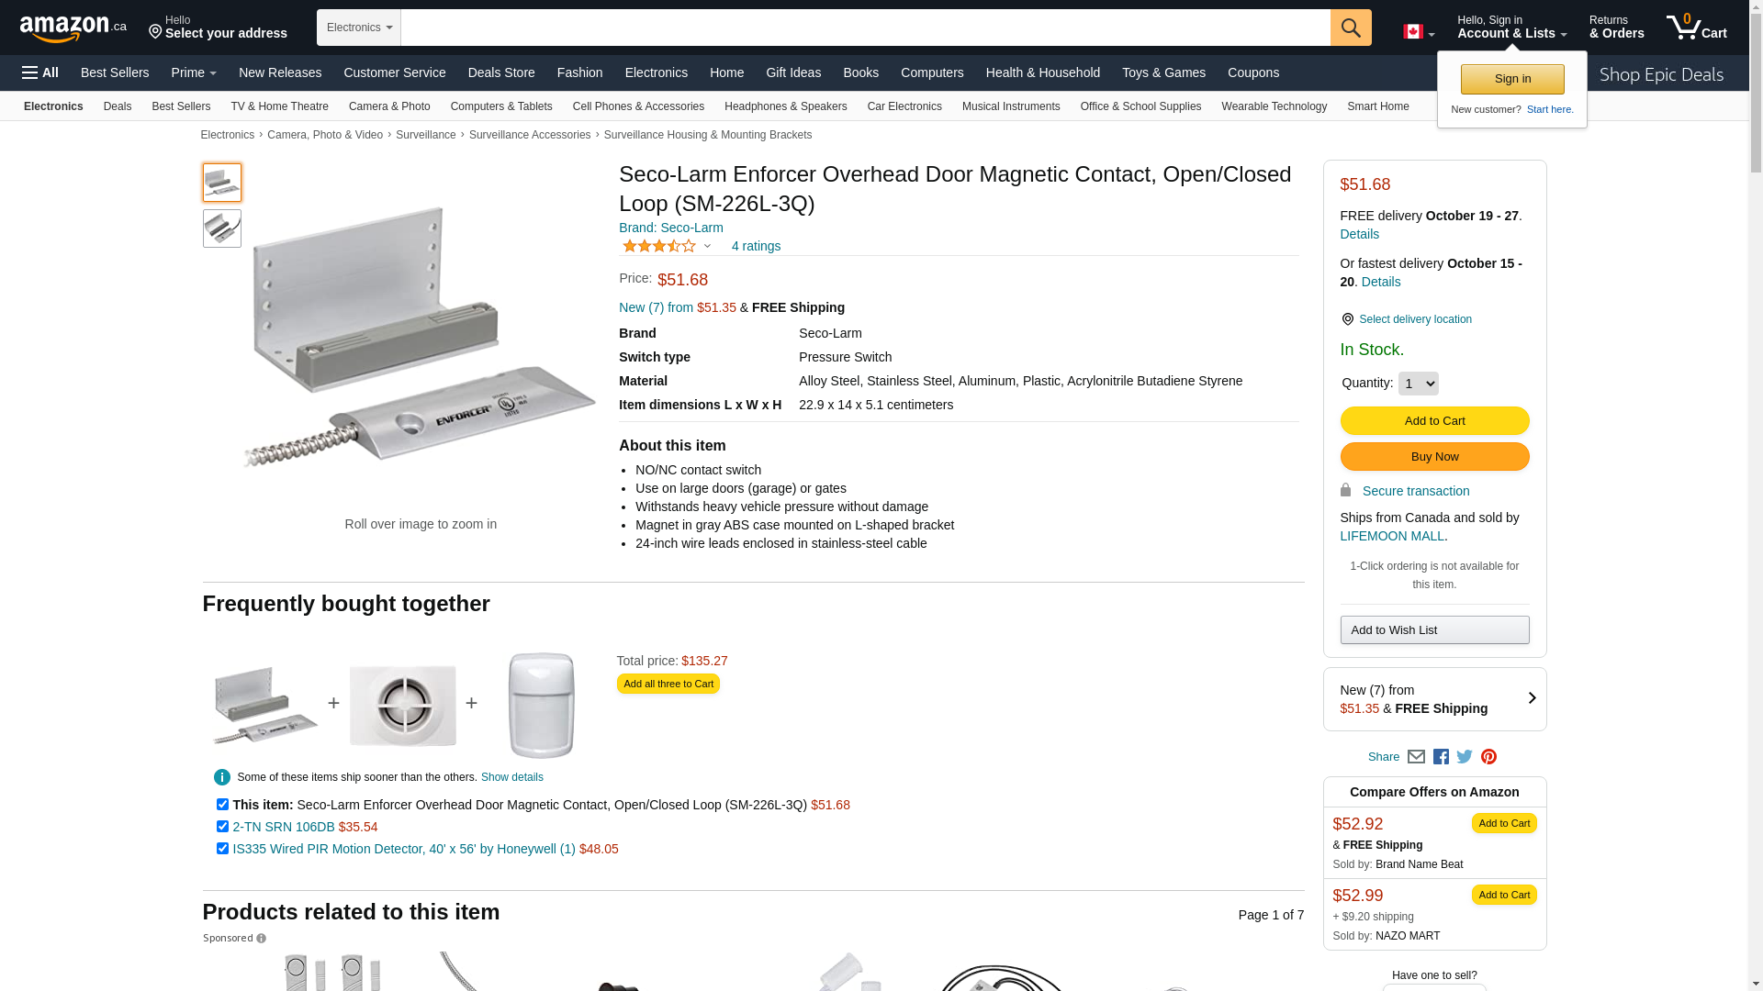Share the product on Facebook
The height and width of the screenshot is (991, 1763).
tap(1441, 757)
